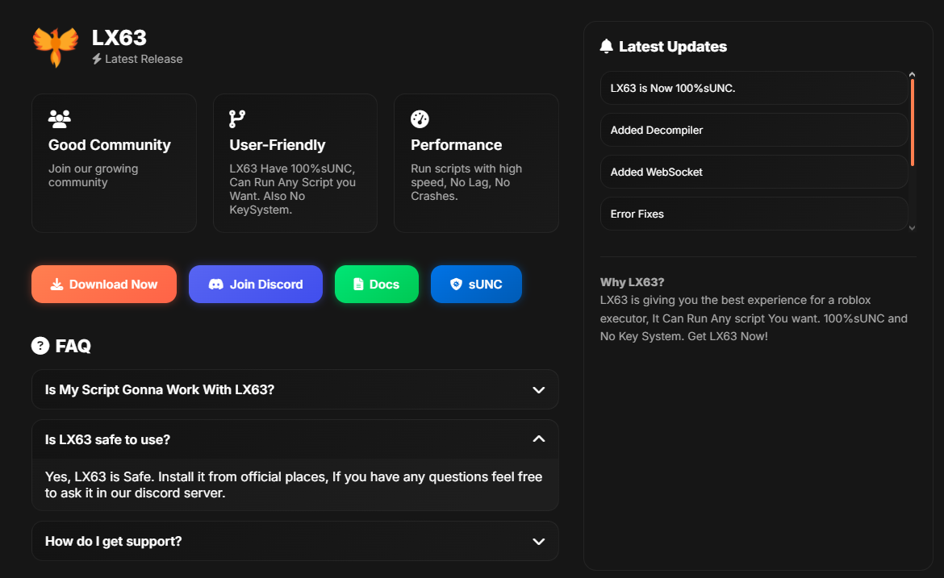The width and height of the screenshot is (944, 578).
Task: Click the download arrow icon in Download Now
Action: 56,285
